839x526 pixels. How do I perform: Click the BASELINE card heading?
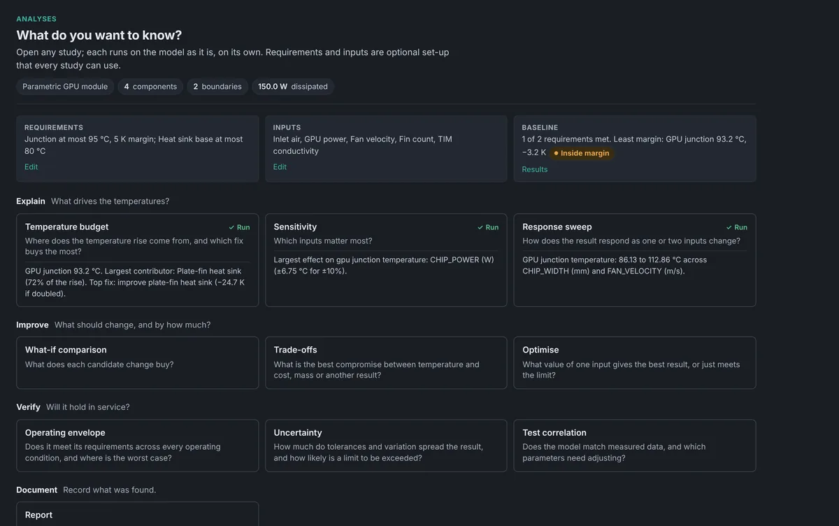tap(540, 127)
